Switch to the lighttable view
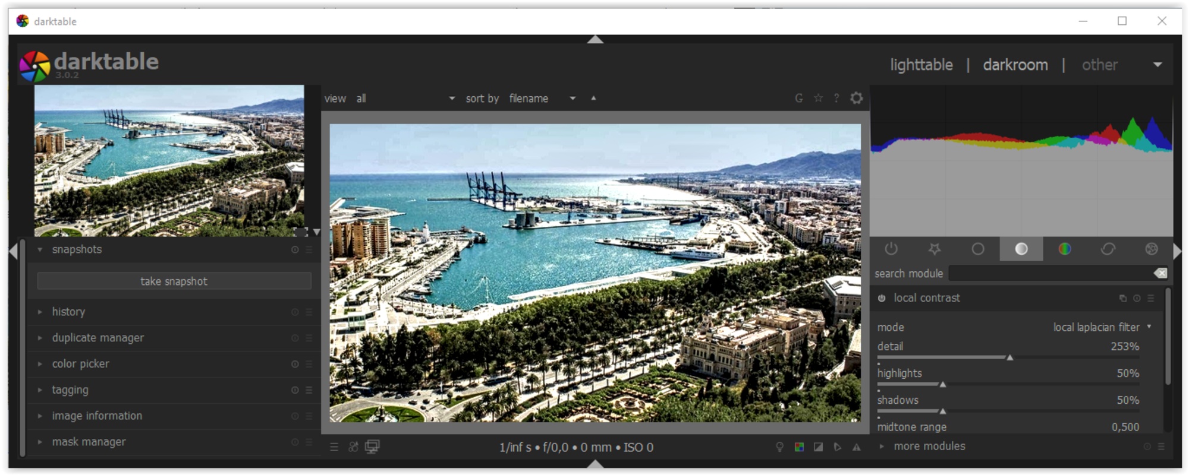Screen dimensions: 1189x475 [921, 65]
